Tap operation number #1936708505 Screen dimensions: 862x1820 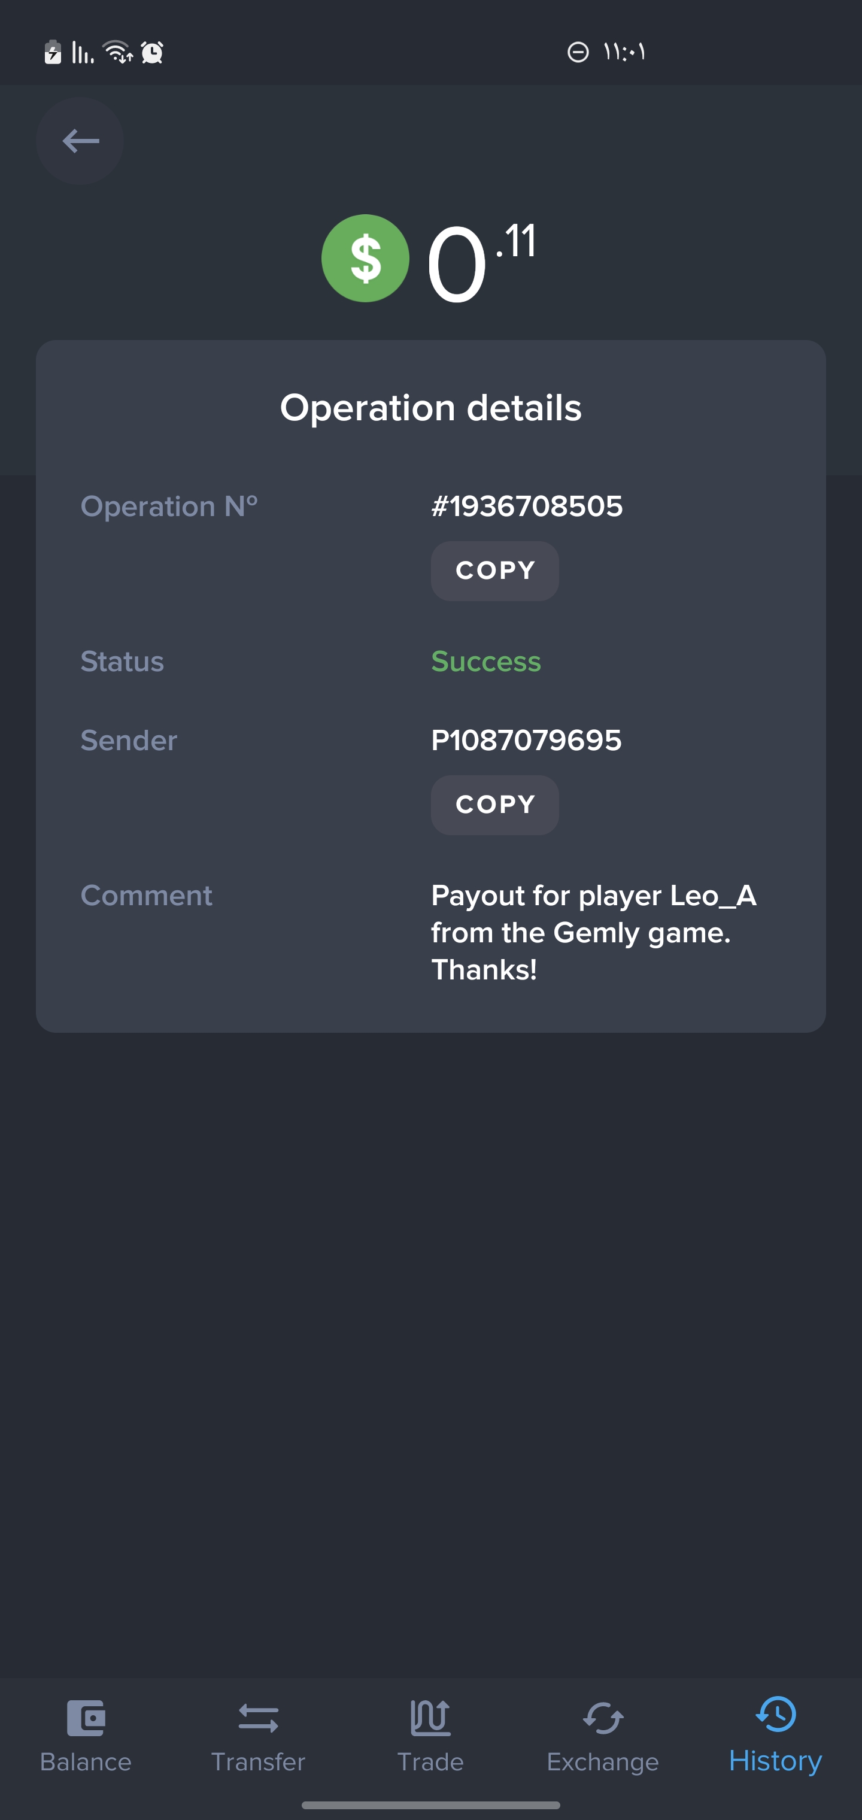pos(527,506)
